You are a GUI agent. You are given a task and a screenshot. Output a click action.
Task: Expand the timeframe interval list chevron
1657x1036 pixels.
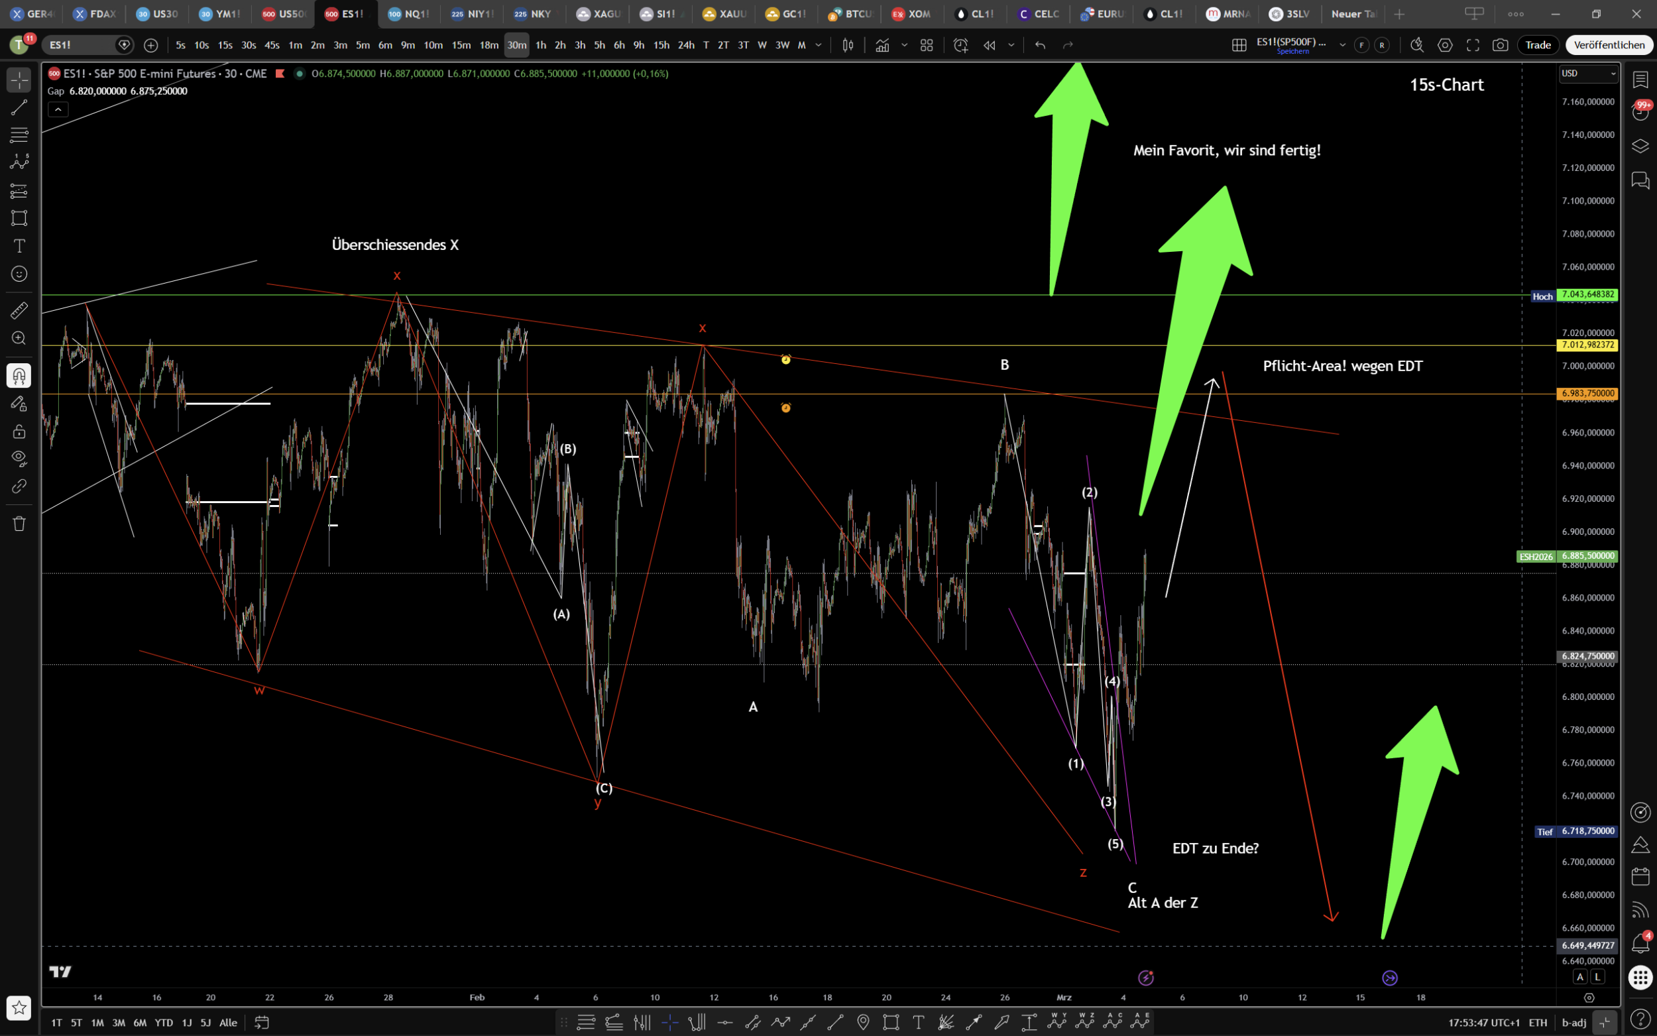click(819, 45)
